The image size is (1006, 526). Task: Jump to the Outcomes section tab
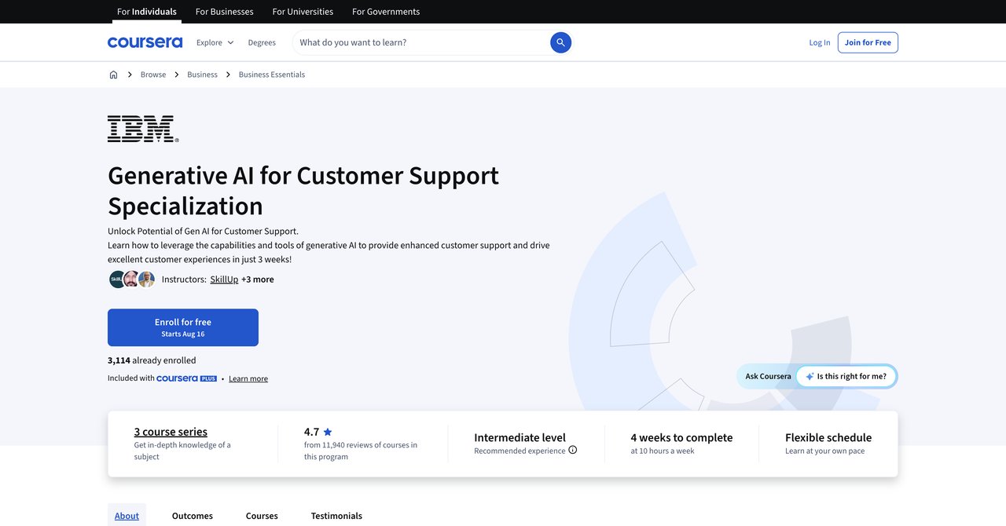pyautogui.click(x=193, y=516)
